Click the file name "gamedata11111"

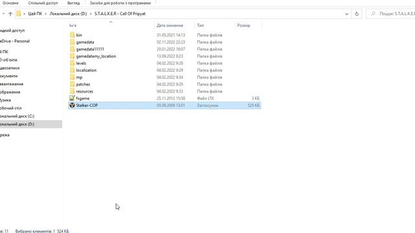tap(90, 49)
